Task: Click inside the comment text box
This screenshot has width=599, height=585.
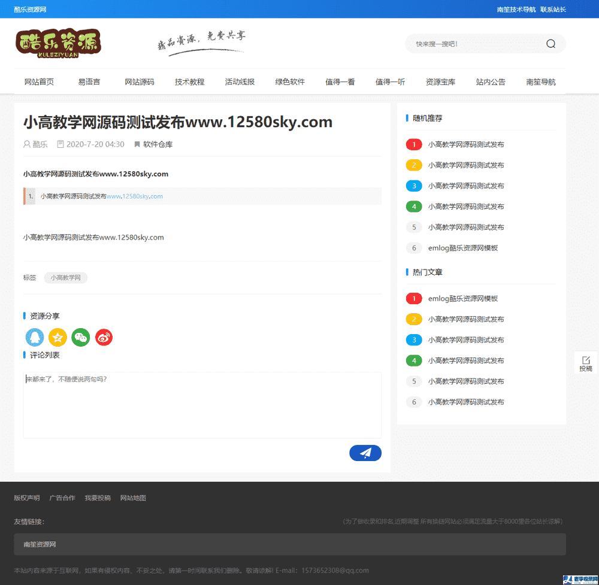Action: (202, 404)
